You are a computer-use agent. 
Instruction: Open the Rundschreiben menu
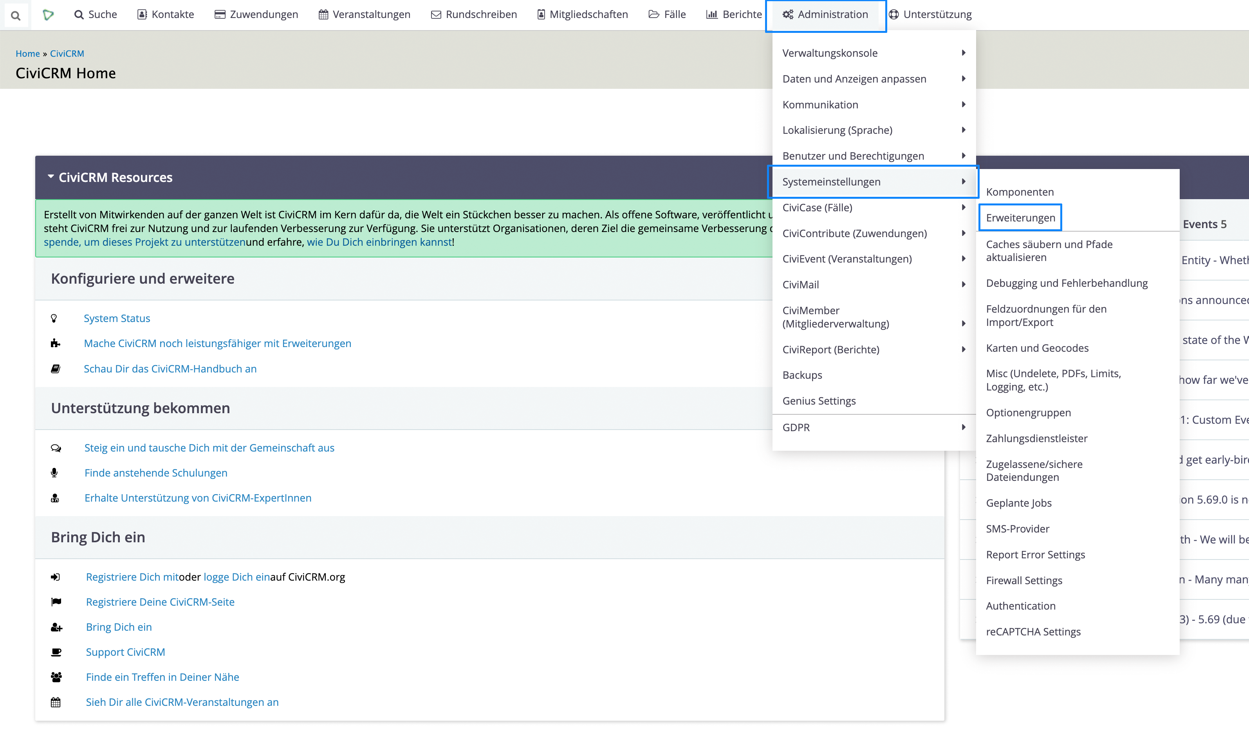(x=474, y=14)
